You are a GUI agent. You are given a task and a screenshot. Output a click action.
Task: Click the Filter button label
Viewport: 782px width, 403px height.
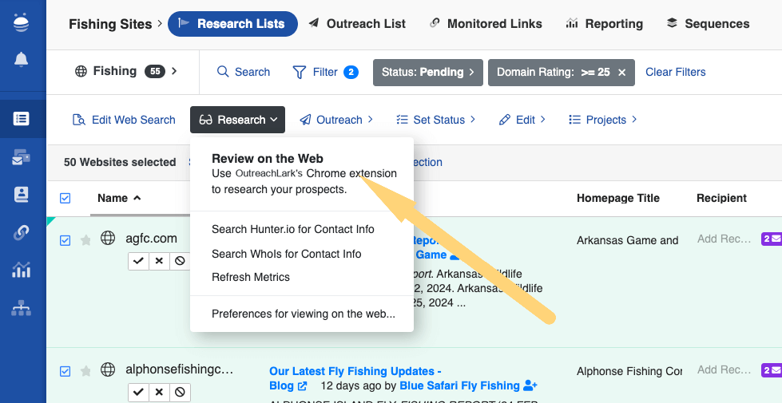[x=325, y=73]
